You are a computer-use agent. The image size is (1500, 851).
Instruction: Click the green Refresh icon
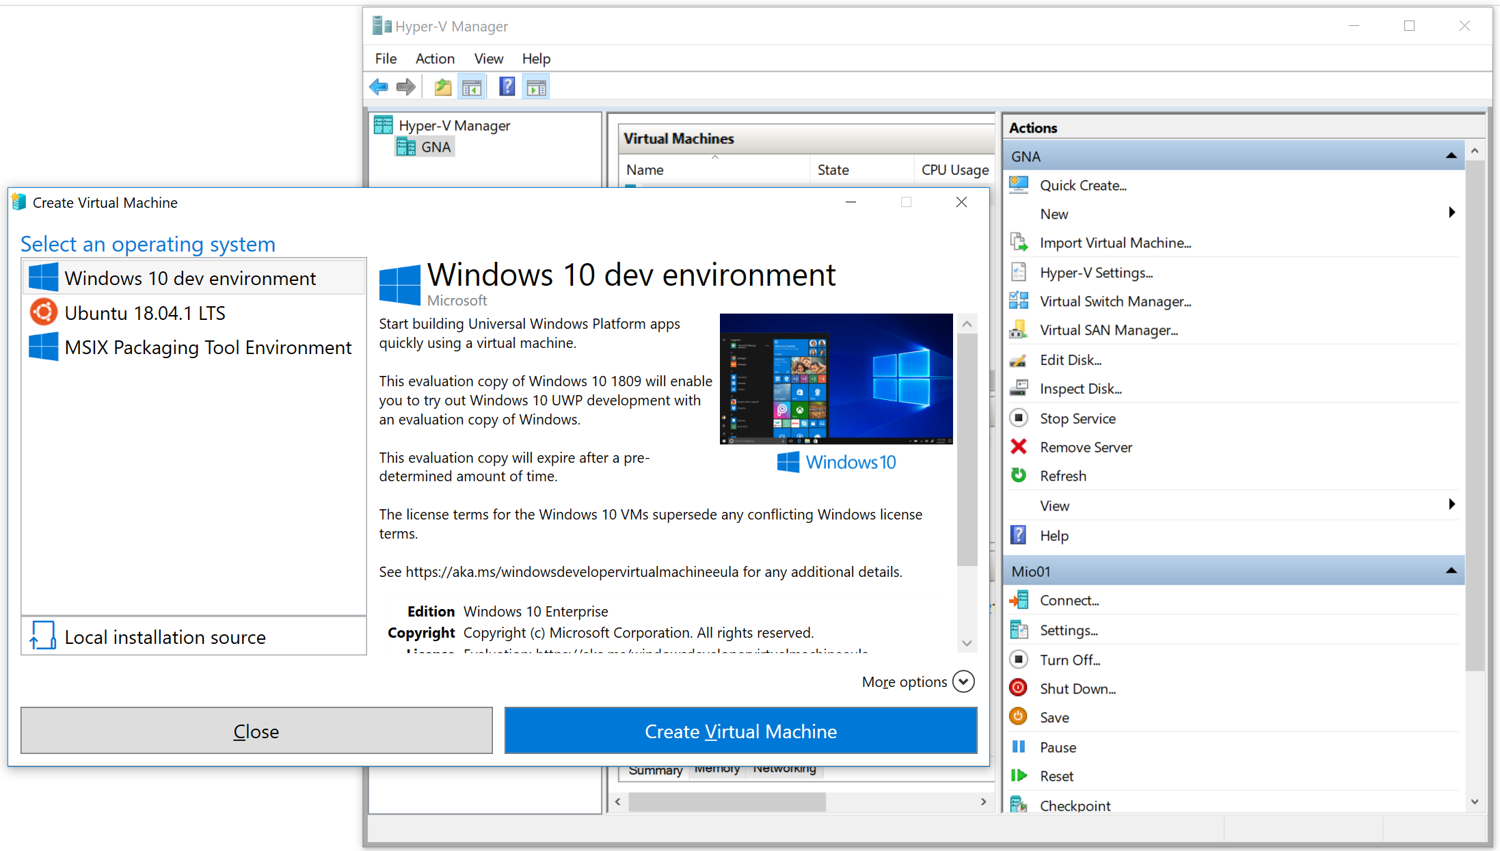click(x=1019, y=475)
